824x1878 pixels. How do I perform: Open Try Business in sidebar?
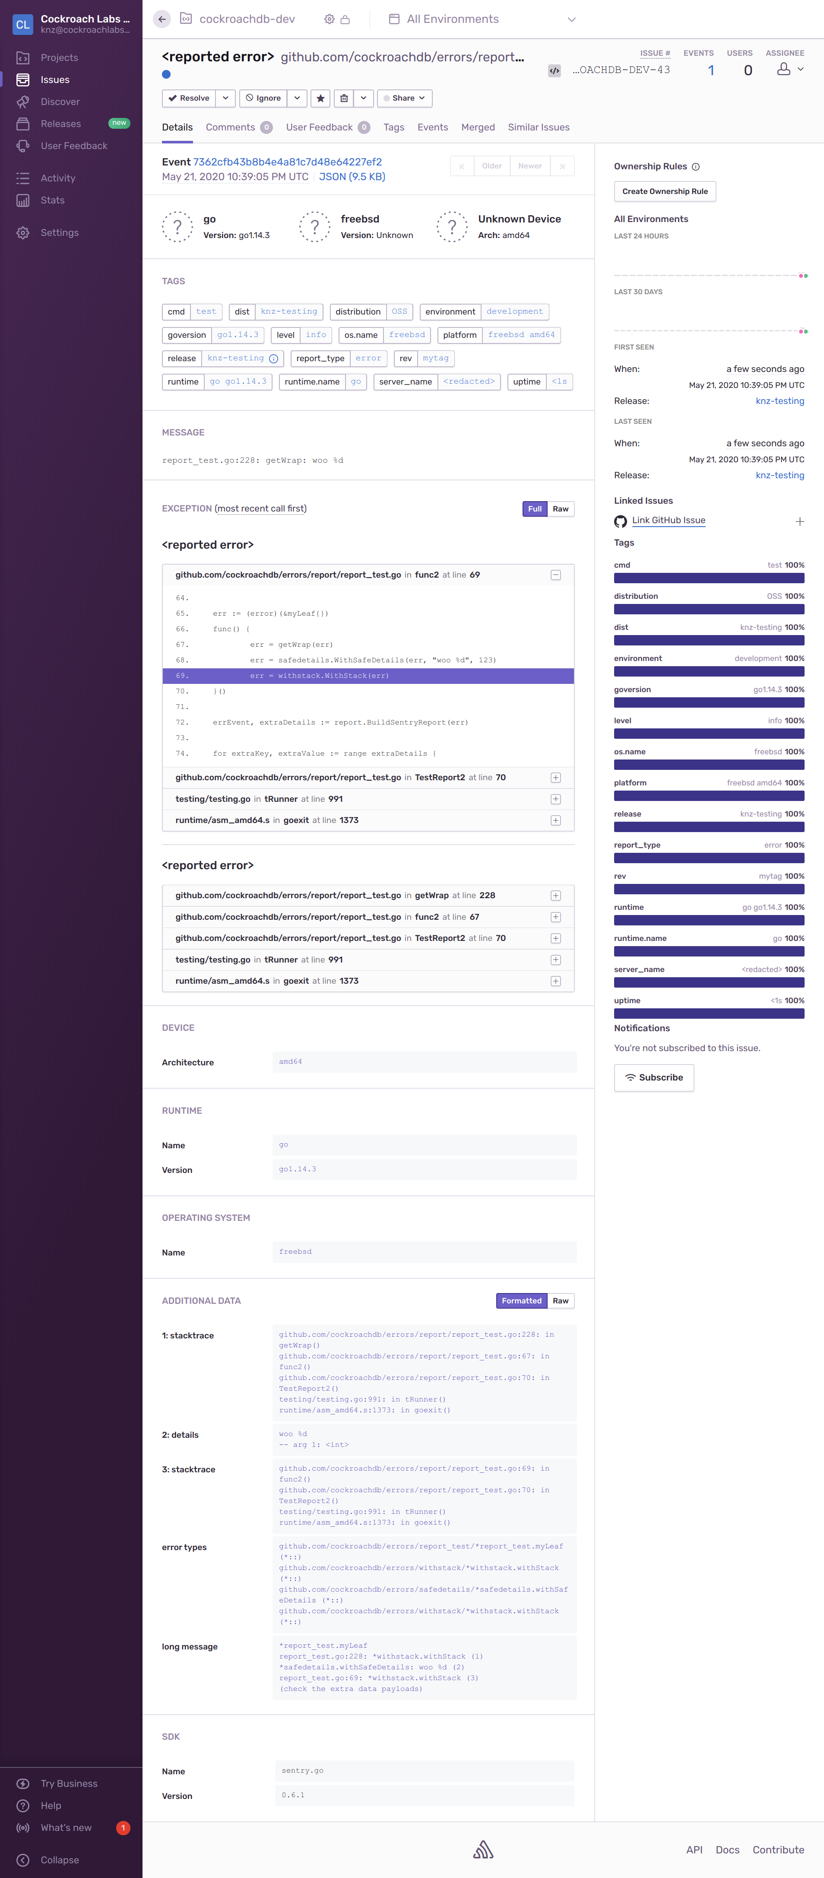pyautogui.click(x=69, y=1783)
